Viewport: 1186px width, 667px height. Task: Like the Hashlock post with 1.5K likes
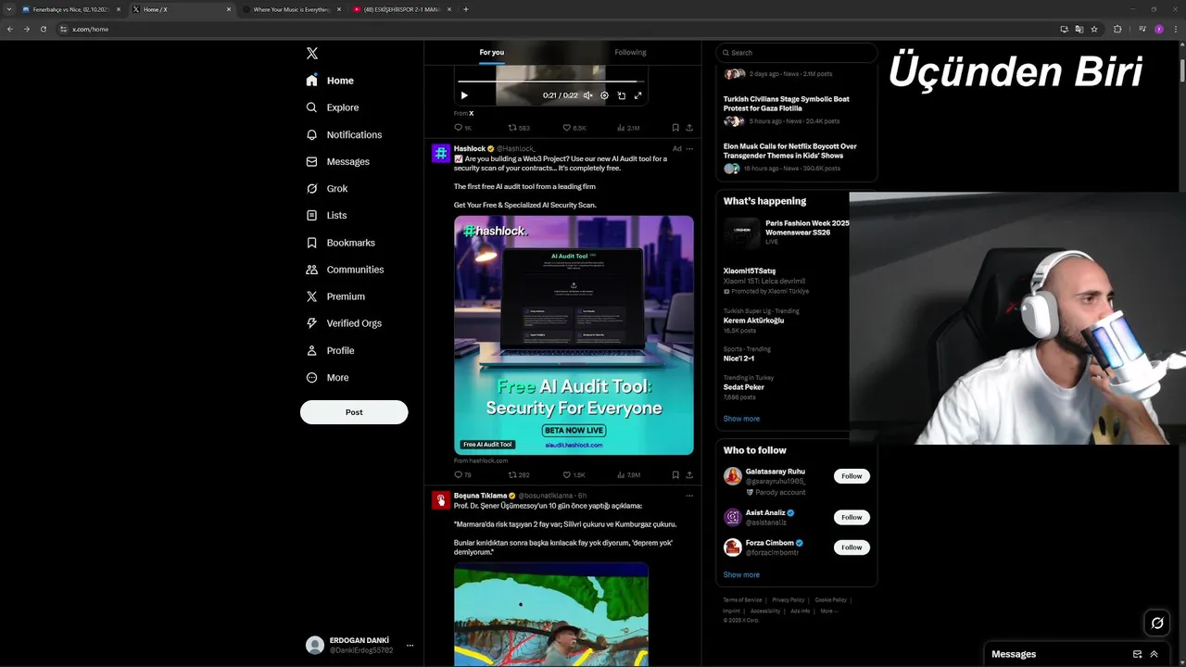(x=574, y=475)
